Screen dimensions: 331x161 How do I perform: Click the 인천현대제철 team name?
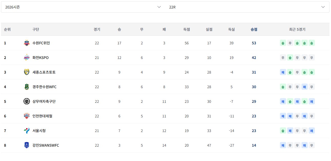(x=42, y=116)
